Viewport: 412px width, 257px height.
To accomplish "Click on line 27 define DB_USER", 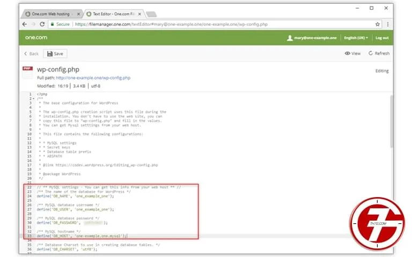I will (x=76, y=209).
